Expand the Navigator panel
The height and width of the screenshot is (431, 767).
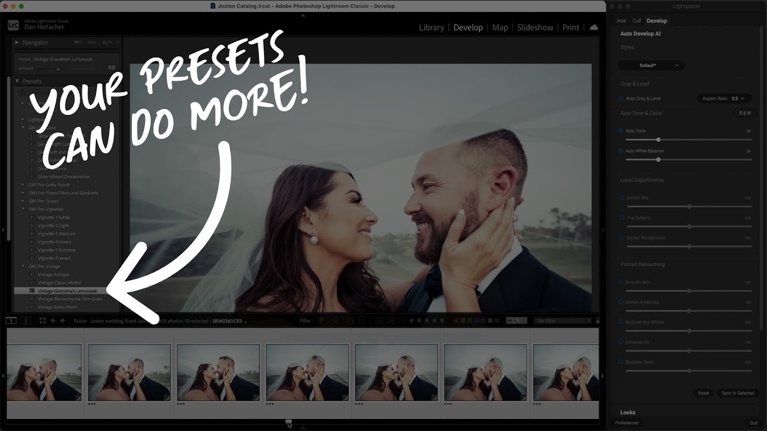[17, 43]
